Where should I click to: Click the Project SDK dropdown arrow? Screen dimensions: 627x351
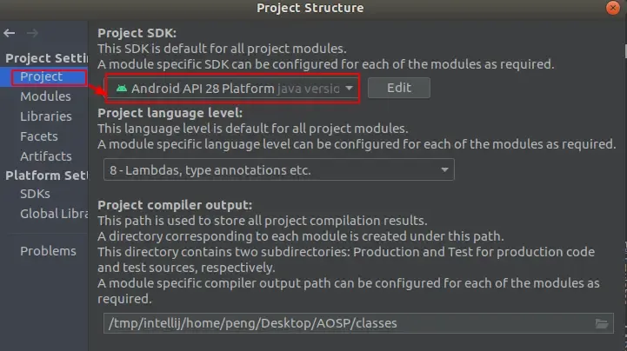(349, 89)
